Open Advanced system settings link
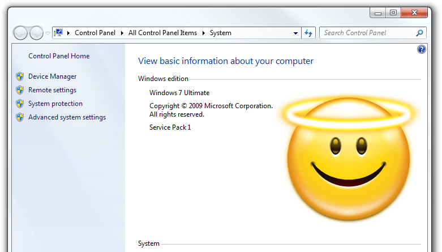The height and width of the screenshot is (252, 442). (67, 117)
